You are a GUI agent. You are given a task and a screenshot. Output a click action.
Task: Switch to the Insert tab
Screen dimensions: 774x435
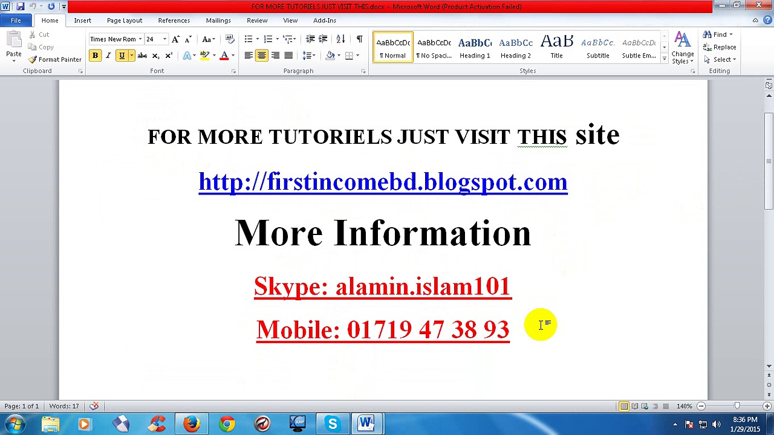[82, 21]
